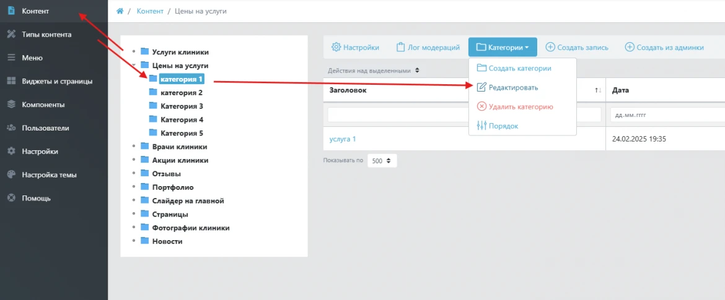Image resolution: width=725 pixels, height=300 pixels.
Task: Open the Показывать по 500 selector
Action: click(x=382, y=161)
